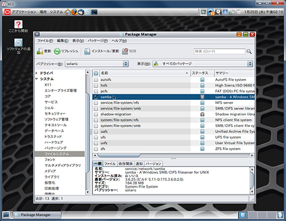286x221 pixels.
Task: Check the pcfs package checkbox
Action: [x=96, y=91]
